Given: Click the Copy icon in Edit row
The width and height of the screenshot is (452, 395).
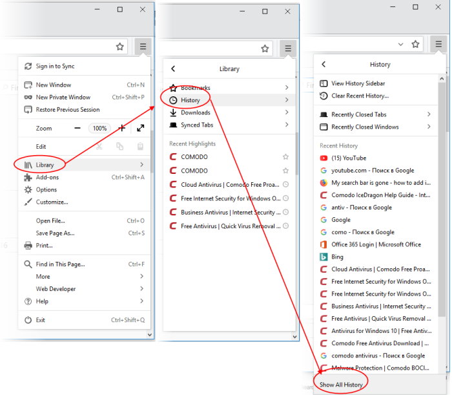Looking at the screenshot, I should pyautogui.click(x=119, y=147).
